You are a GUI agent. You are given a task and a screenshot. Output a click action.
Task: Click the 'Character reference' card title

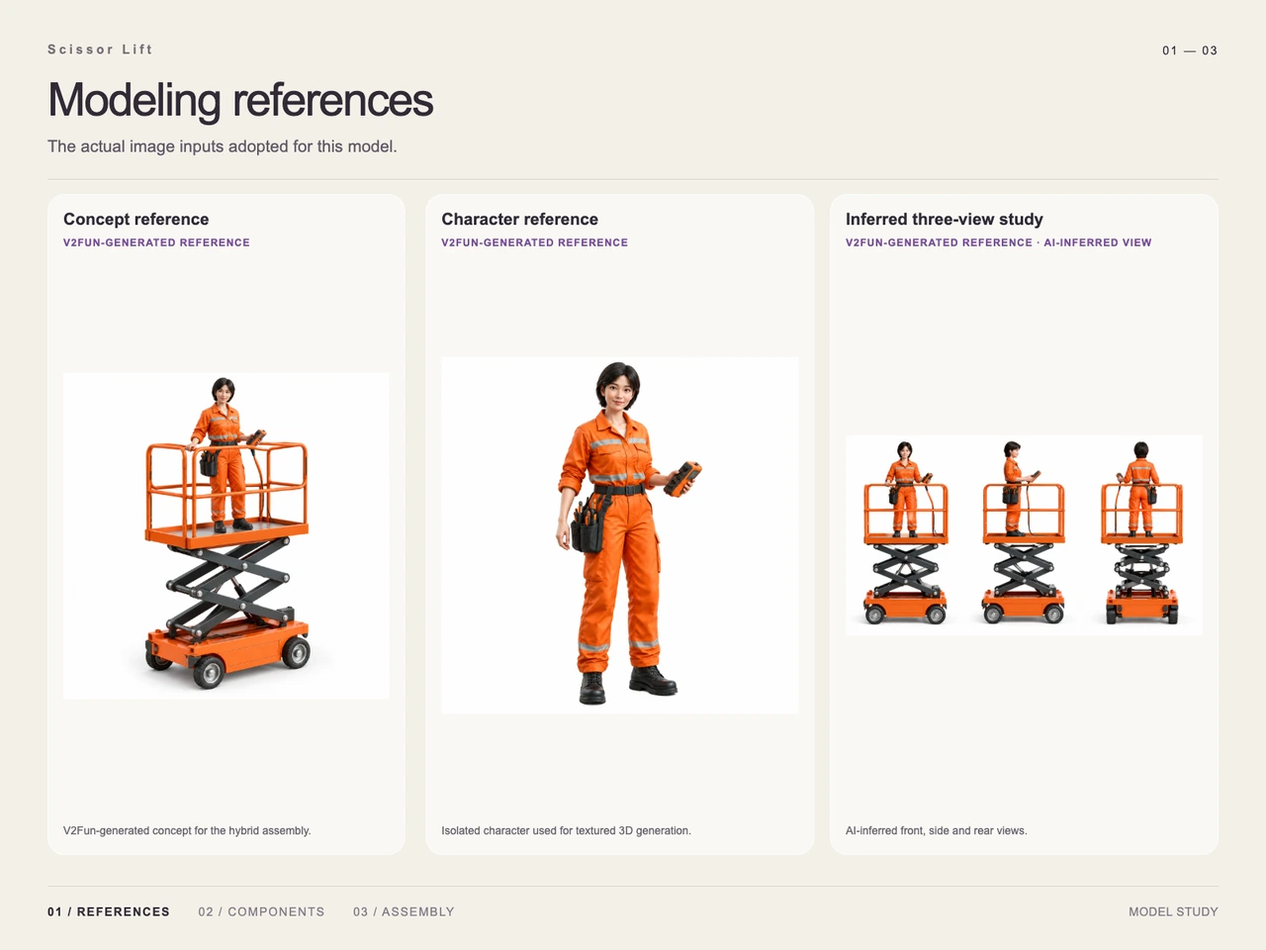(x=520, y=220)
